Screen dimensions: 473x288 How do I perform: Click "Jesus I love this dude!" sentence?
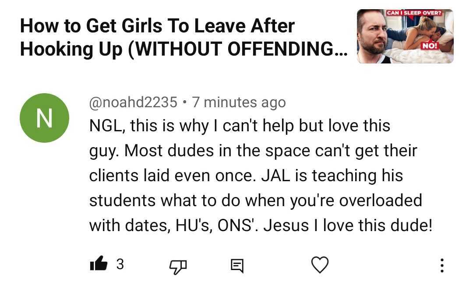coord(348,225)
